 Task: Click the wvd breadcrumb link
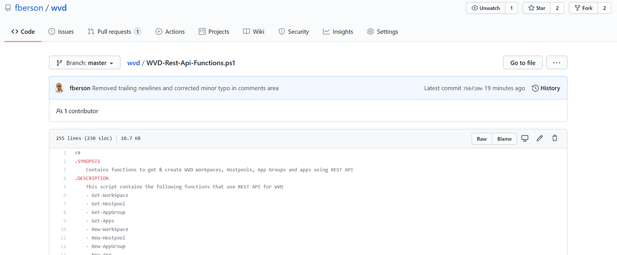[133, 63]
